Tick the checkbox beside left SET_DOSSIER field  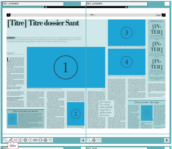[83, 4]
